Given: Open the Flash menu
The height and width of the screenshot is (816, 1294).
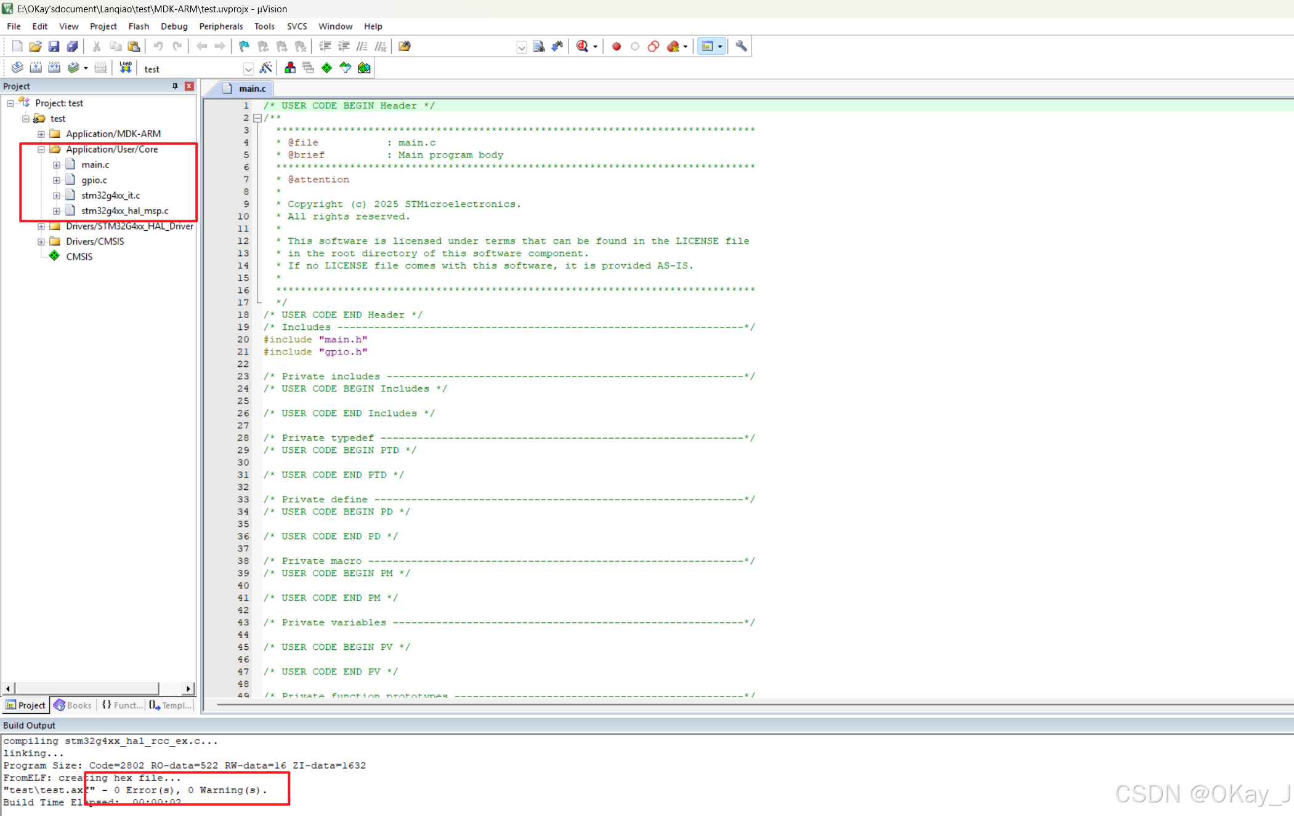Looking at the screenshot, I should coord(139,26).
